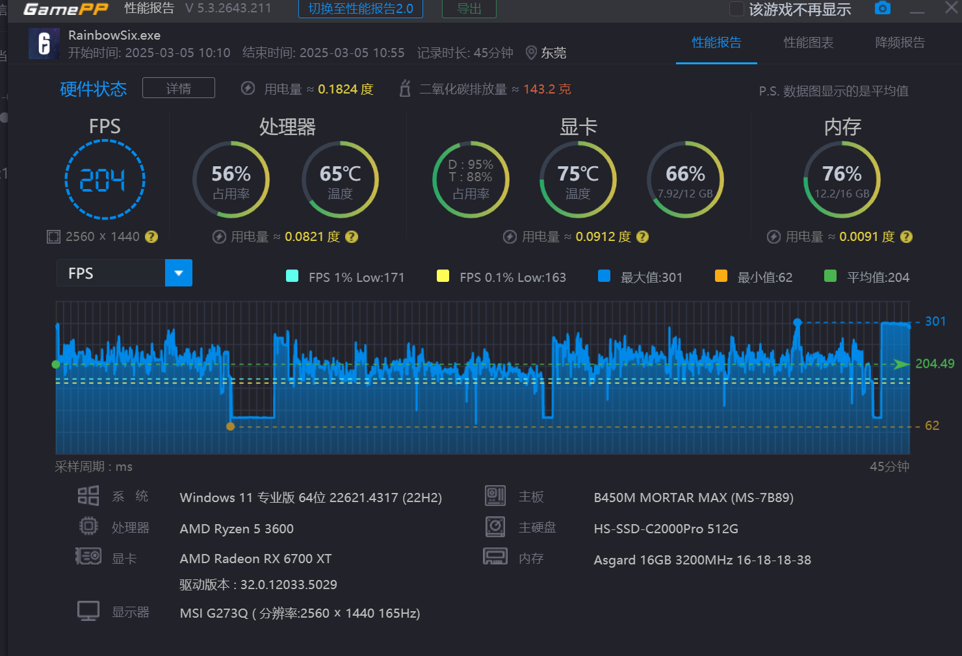962x656 pixels.
Task: Click the 硬件状态 heading
Action: click(94, 89)
